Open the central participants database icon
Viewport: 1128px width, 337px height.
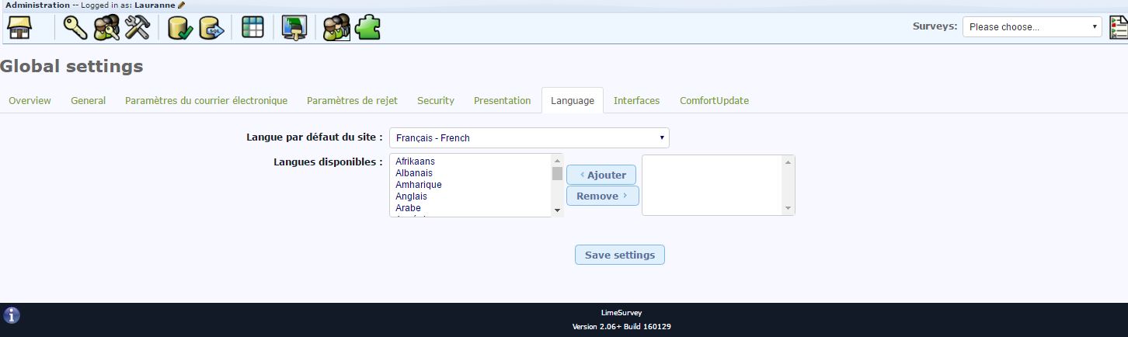pyautogui.click(x=336, y=28)
